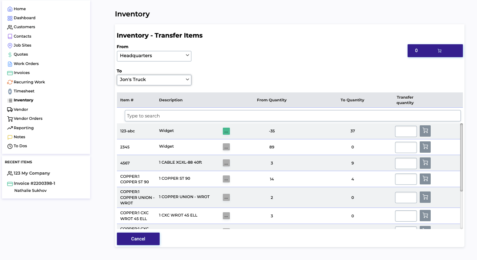Click the Job Sites pin icon
The height and width of the screenshot is (260, 477).
[x=10, y=45]
